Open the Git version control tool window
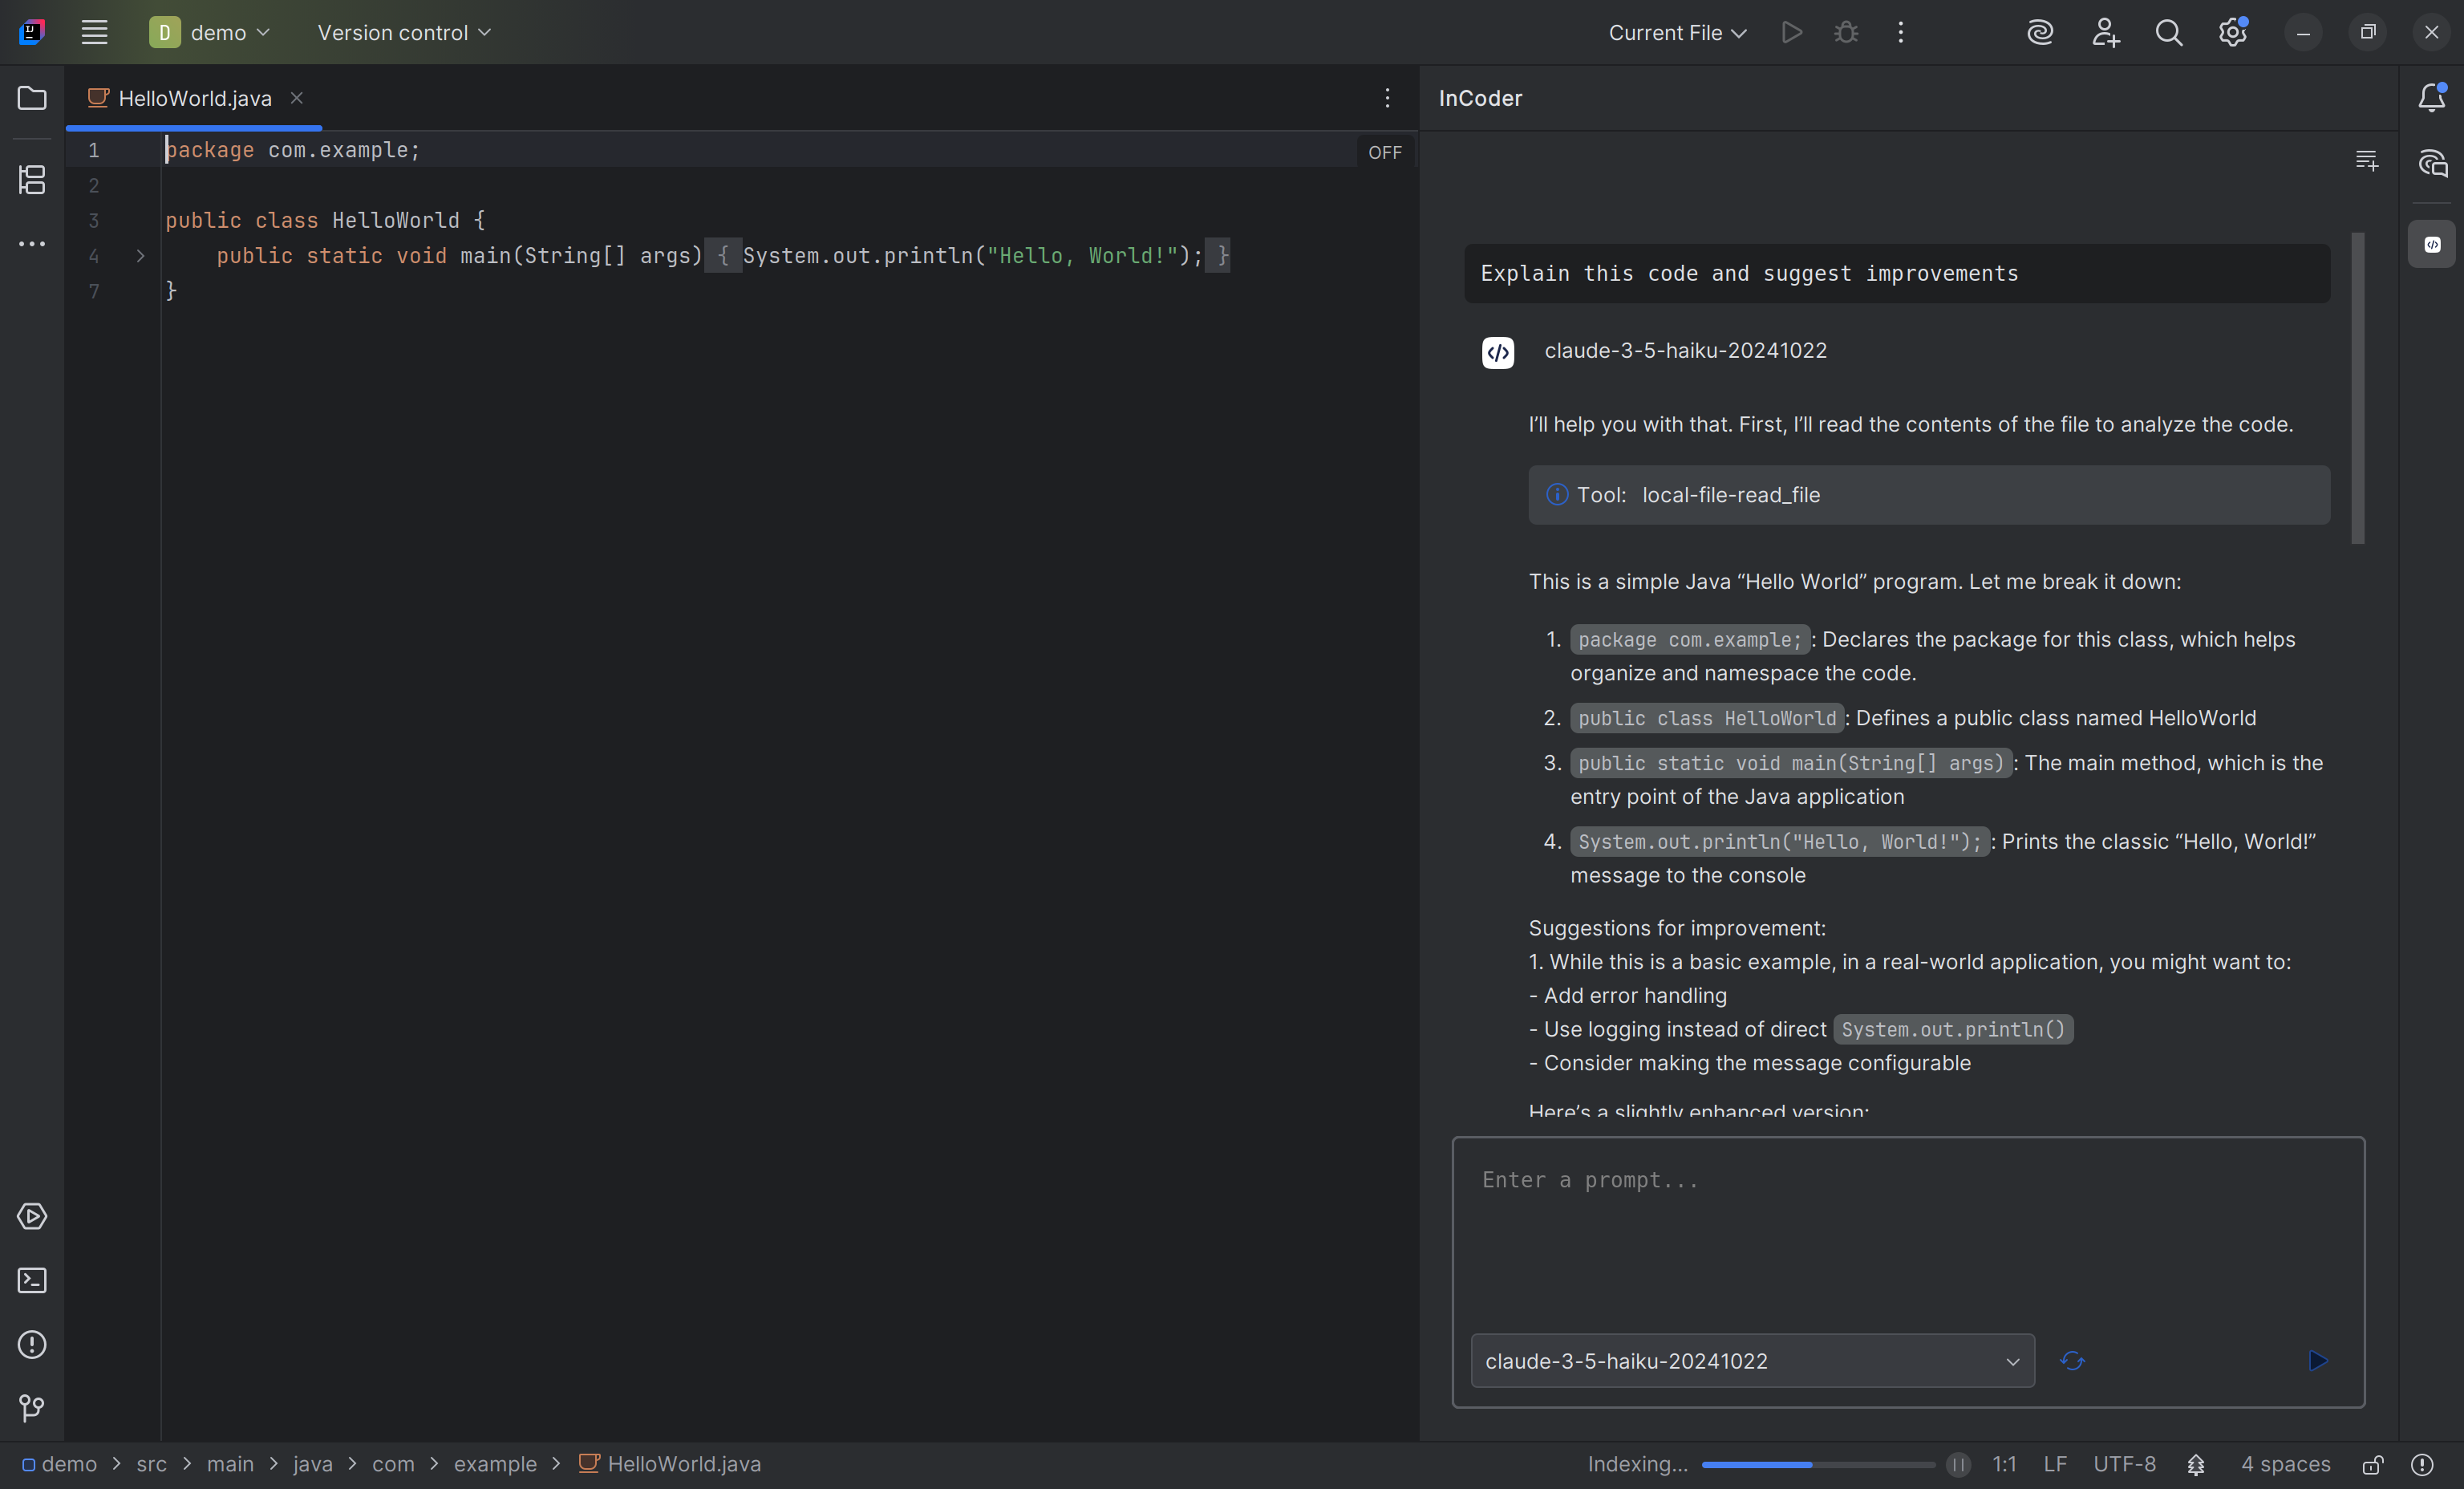 32,1408
